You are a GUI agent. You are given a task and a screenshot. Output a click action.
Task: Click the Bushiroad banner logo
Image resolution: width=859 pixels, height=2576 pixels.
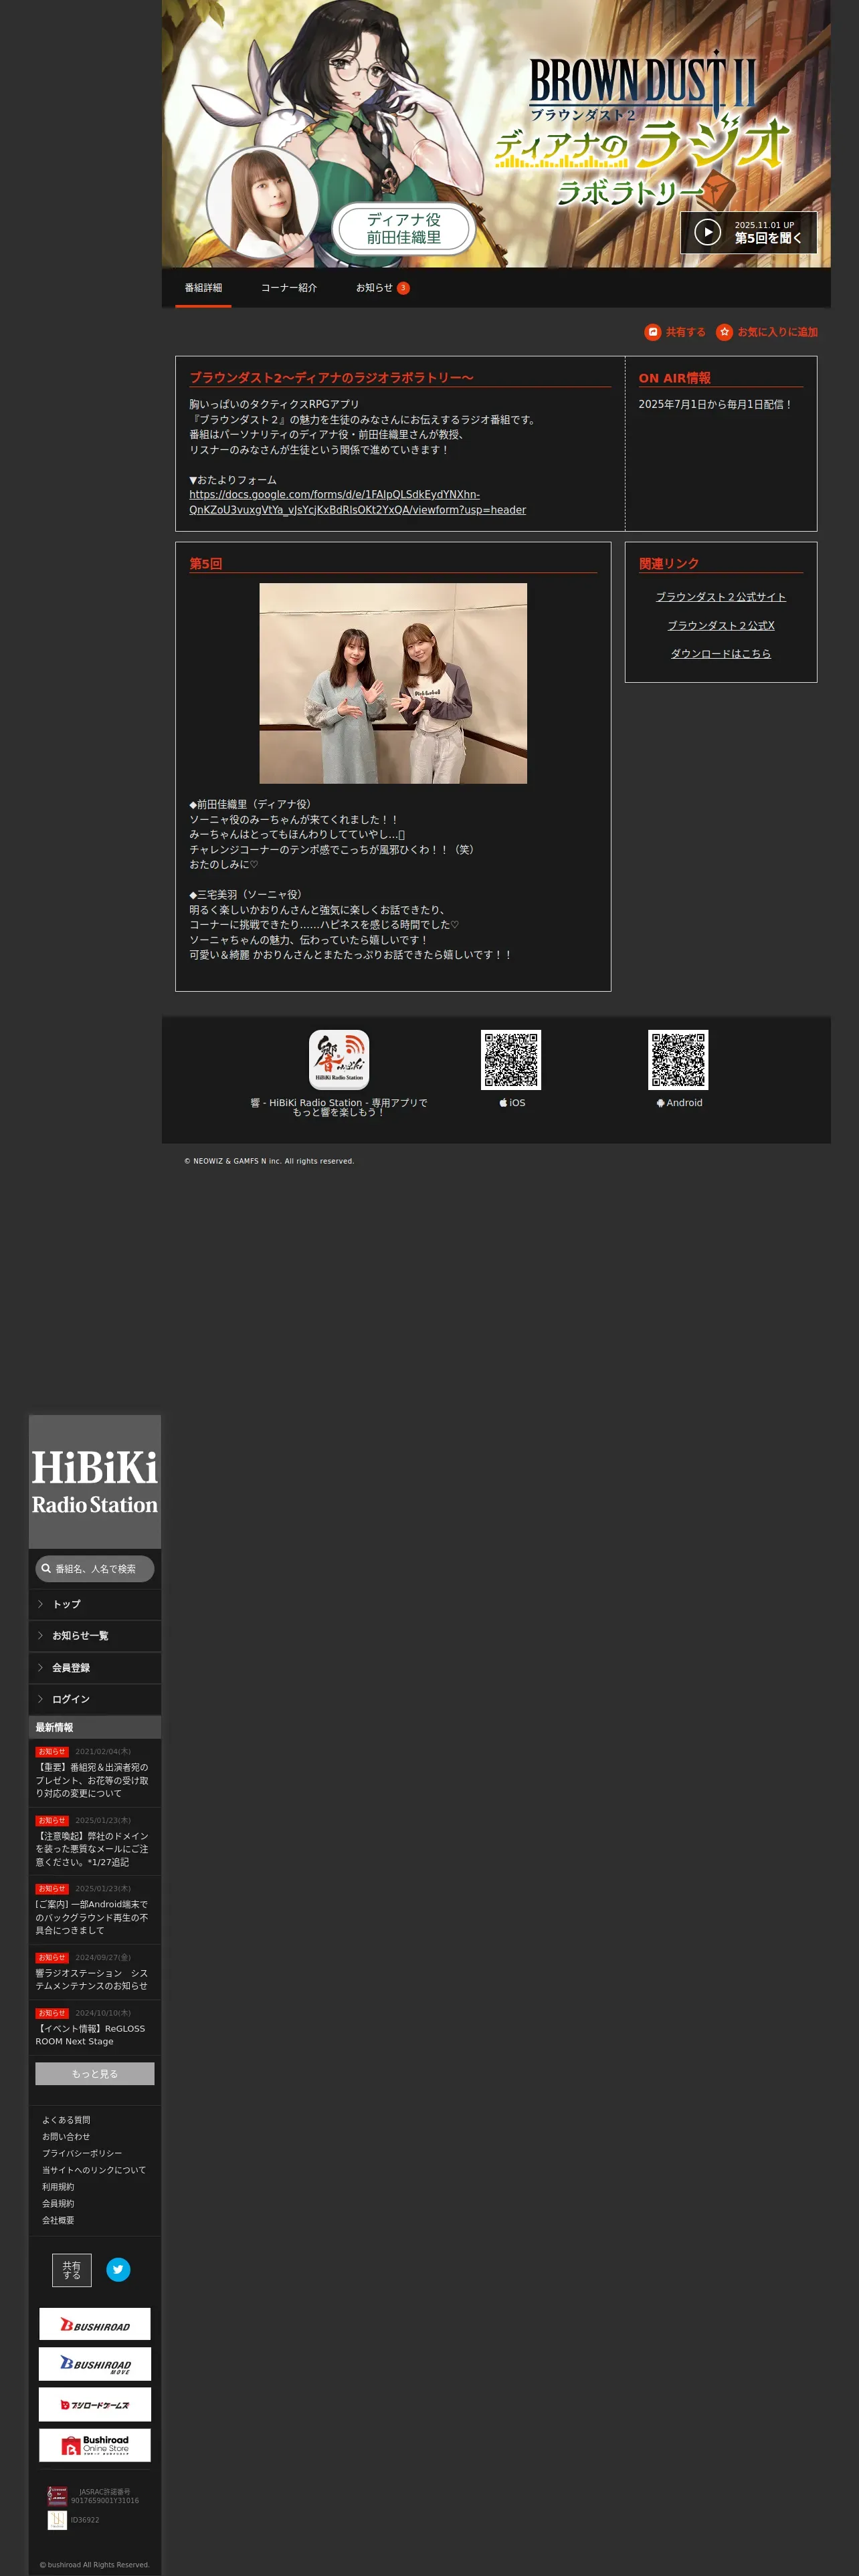click(x=95, y=2324)
